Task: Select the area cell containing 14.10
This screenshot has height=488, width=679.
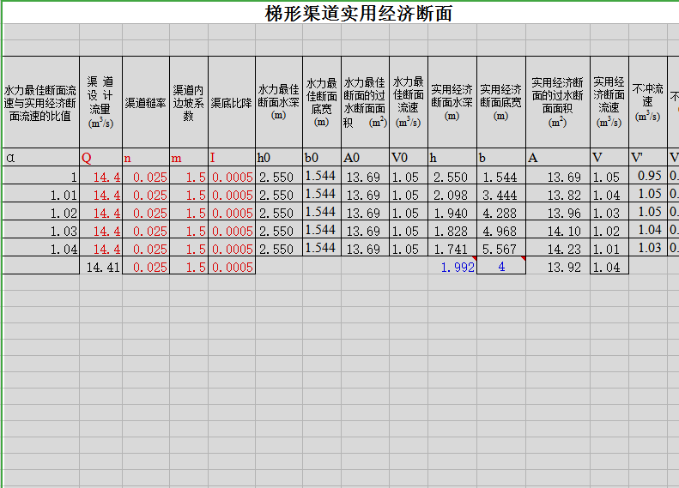Action: click(557, 231)
